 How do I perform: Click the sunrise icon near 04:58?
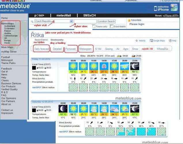click(x=119, y=56)
